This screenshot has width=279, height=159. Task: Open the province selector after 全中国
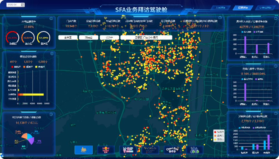point(89,37)
